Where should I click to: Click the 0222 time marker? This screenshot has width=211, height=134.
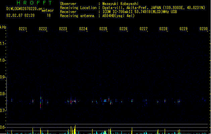pyautogui.click(x=43, y=29)
